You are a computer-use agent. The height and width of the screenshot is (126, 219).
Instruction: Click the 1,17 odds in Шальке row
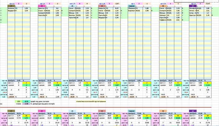tap(178, 15)
